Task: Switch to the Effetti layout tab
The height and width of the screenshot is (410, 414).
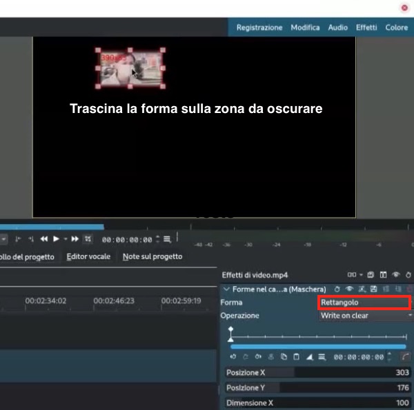Action: coord(366,28)
